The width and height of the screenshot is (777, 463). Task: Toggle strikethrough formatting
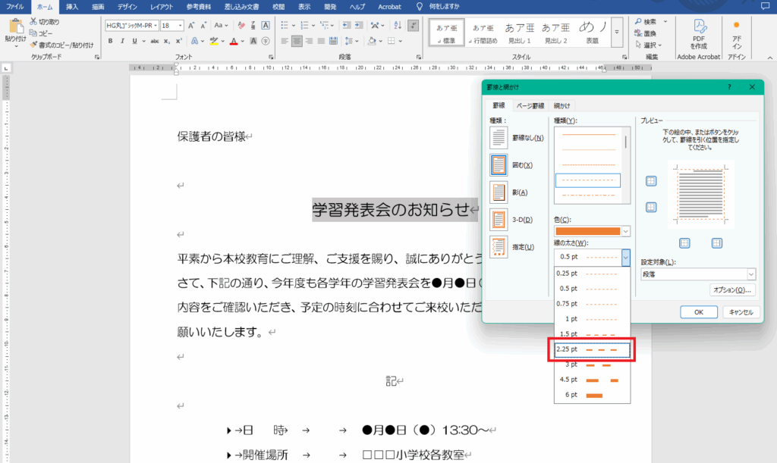155,41
